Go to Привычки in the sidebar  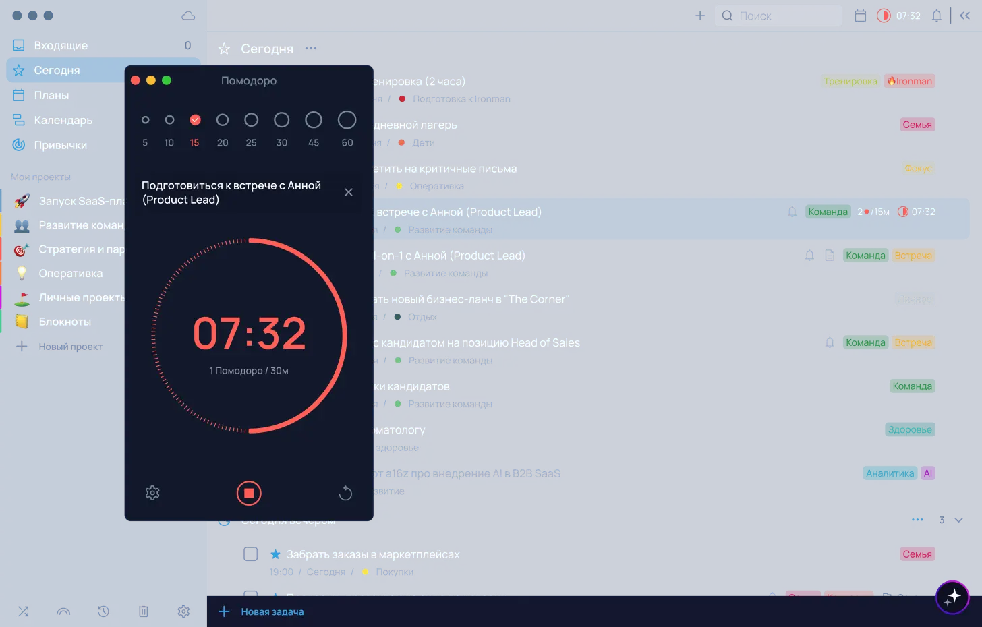[x=60, y=145]
